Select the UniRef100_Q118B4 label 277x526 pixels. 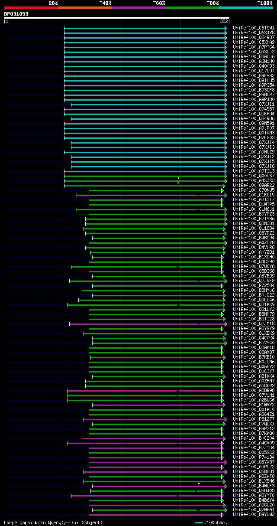click(x=254, y=228)
